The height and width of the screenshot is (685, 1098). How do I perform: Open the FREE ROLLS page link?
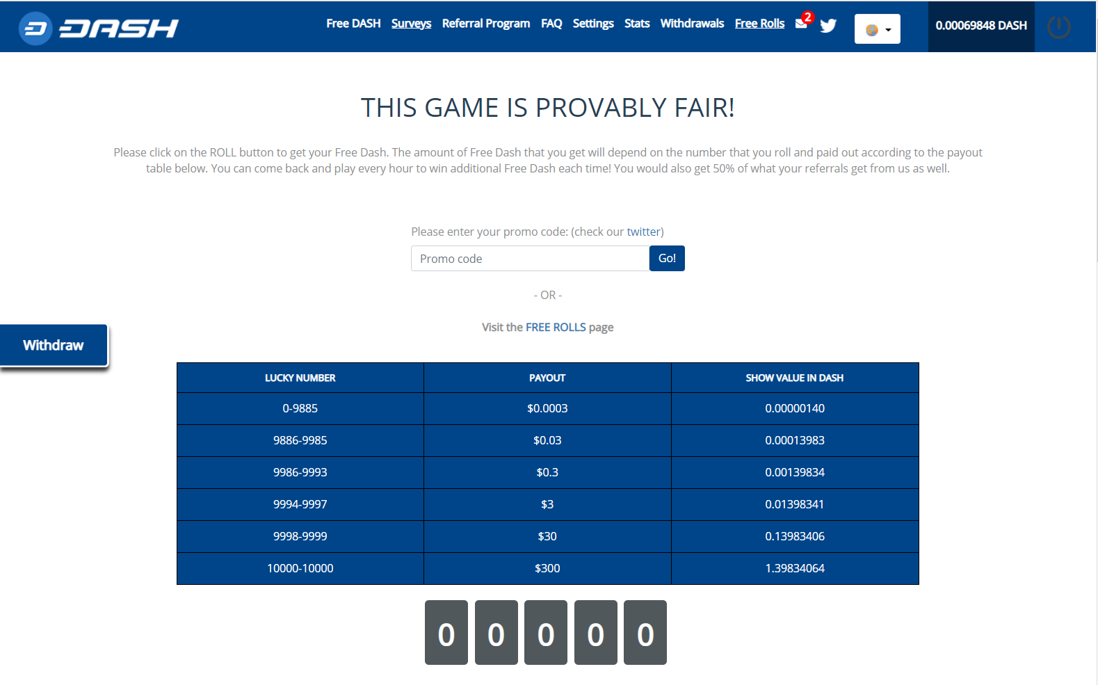[x=556, y=327]
